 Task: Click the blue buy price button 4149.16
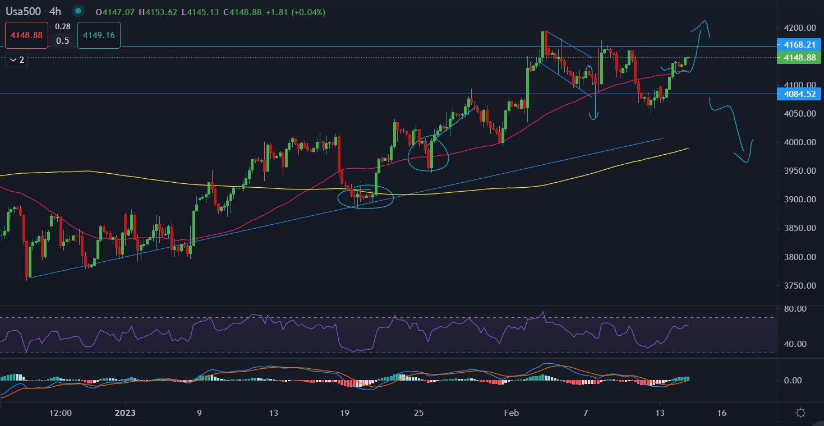(99, 35)
